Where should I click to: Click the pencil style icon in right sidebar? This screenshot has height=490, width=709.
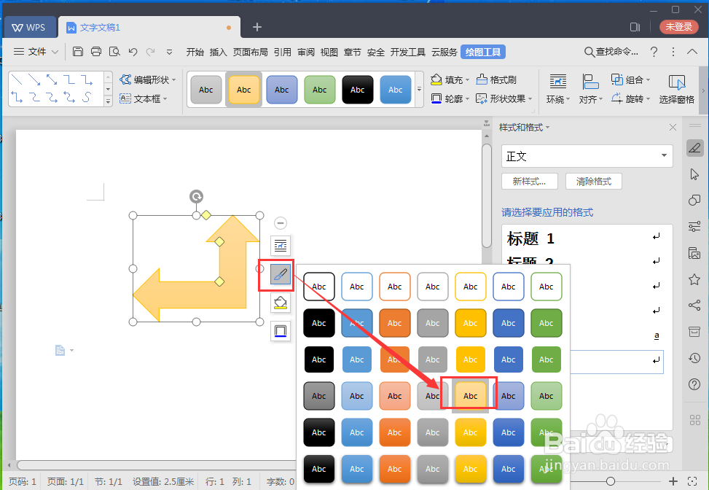(695, 147)
